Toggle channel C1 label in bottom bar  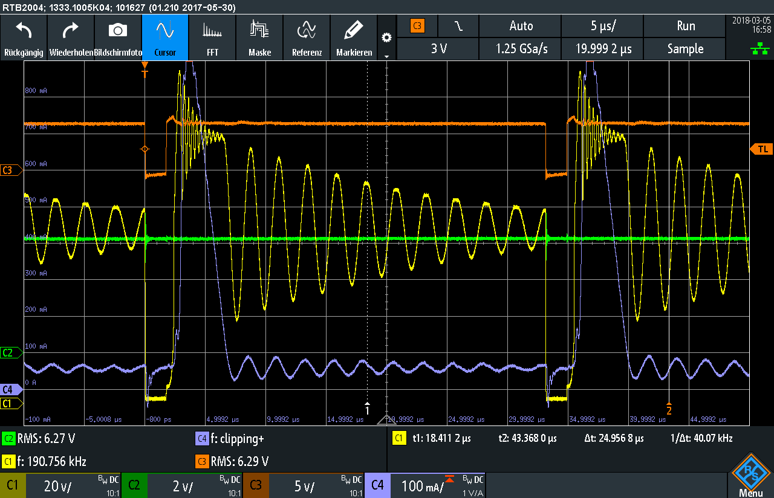coord(12,485)
